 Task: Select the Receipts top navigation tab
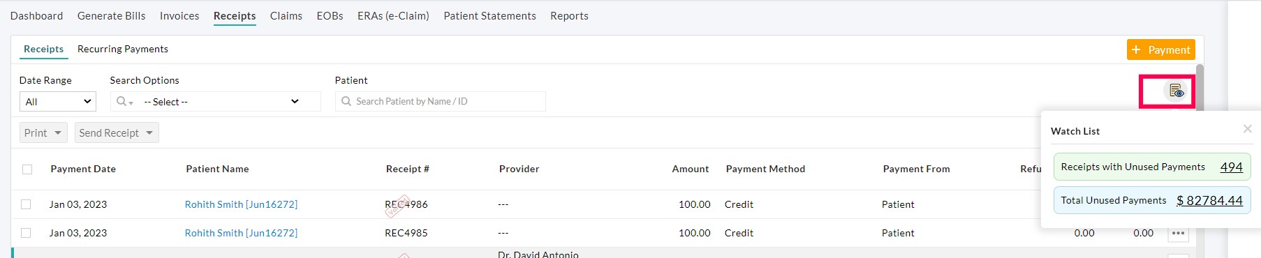point(235,15)
